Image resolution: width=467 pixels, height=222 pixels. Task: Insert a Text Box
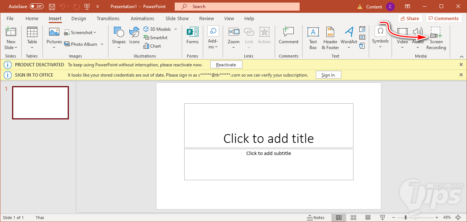313,38
